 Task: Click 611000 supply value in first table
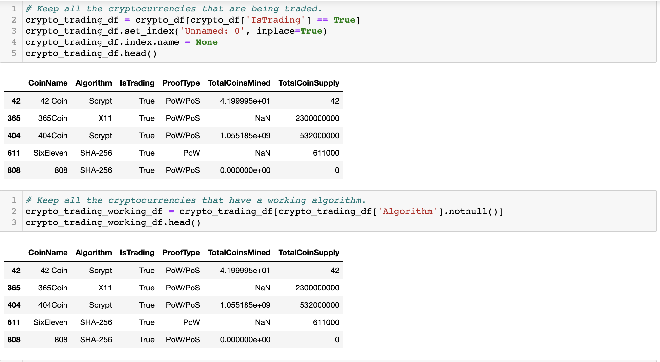[x=326, y=153]
